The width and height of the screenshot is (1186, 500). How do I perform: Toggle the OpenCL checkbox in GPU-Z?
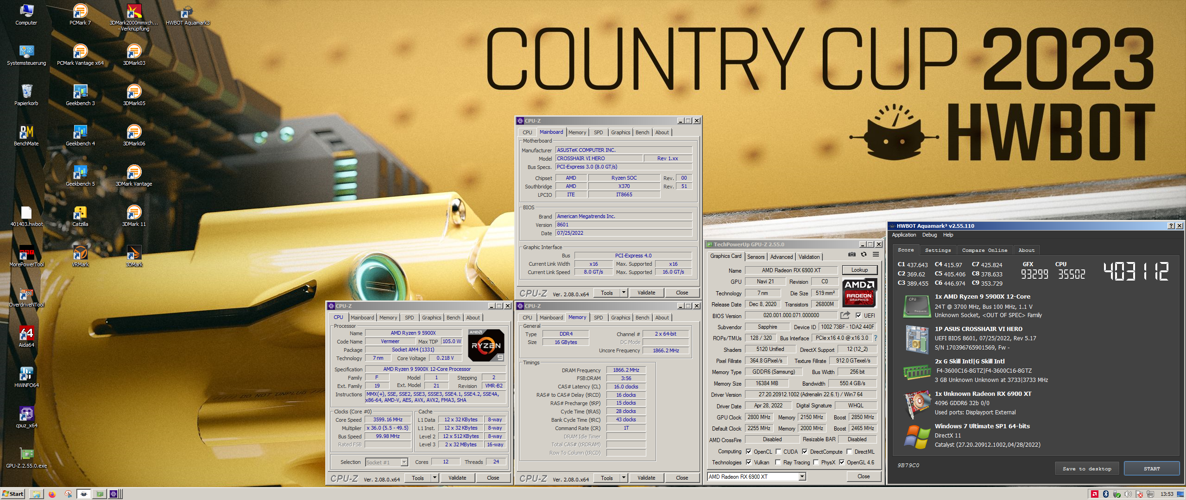[749, 452]
